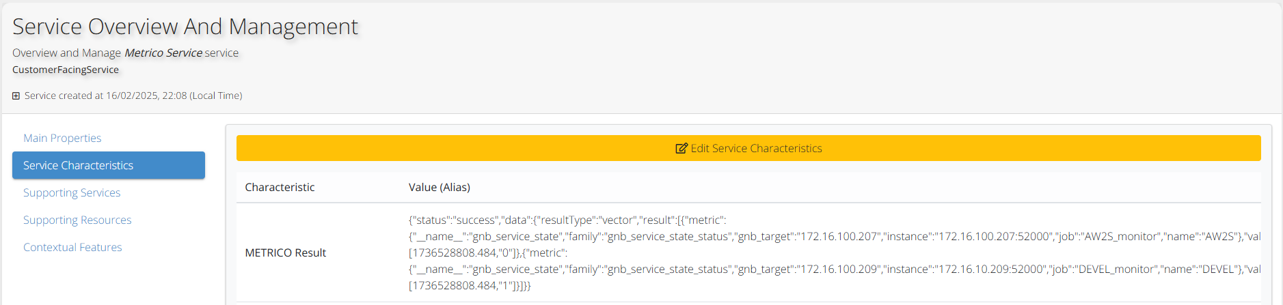The width and height of the screenshot is (1283, 305).
Task: Click the final JSON line ending with "1"
Action: pyautogui.click(x=469, y=285)
